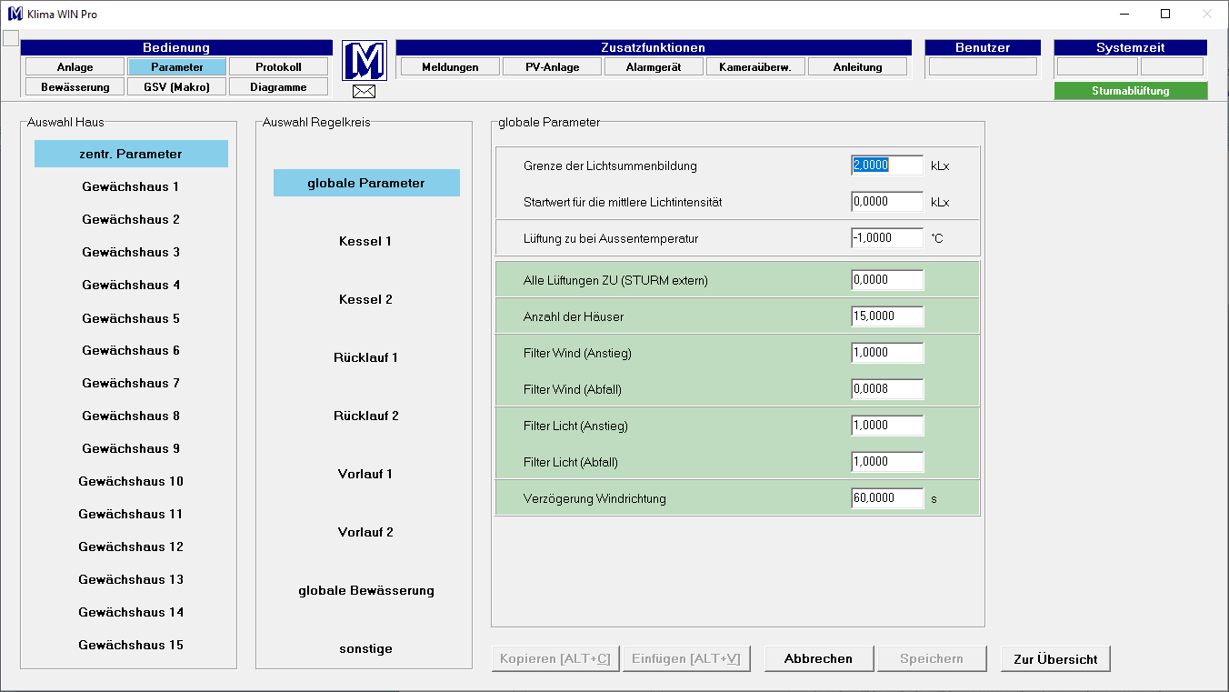Switch to the Anlage tab
The height and width of the screenshot is (692, 1229).
click(74, 65)
